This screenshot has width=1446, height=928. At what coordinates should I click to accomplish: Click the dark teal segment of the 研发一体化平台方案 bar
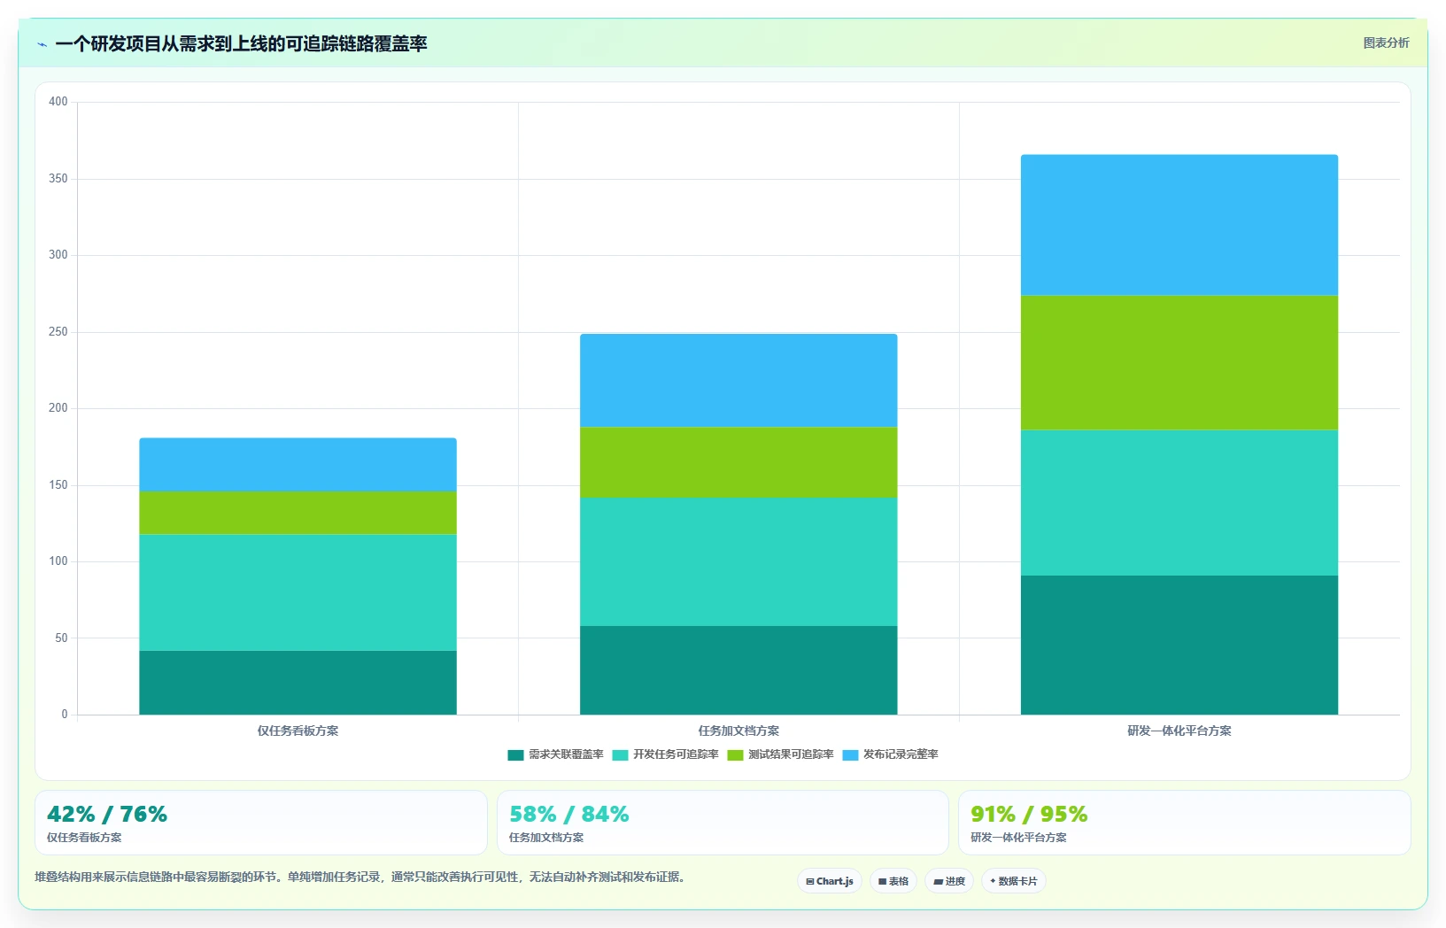coord(1179,645)
